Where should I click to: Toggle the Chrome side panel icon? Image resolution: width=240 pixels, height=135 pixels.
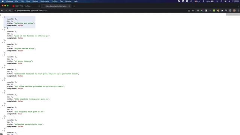230,10
